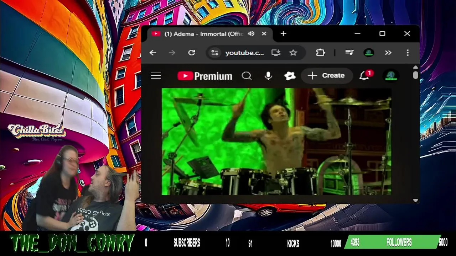Viewport: 456px width, 256px height.
Task: Go to the YouTube Premium home logo
Action: pyautogui.click(x=205, y=76)
